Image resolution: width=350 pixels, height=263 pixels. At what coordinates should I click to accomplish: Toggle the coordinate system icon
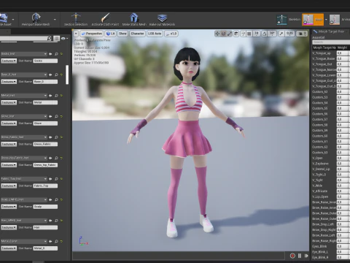pyautogui.click(x=236, y=34)
